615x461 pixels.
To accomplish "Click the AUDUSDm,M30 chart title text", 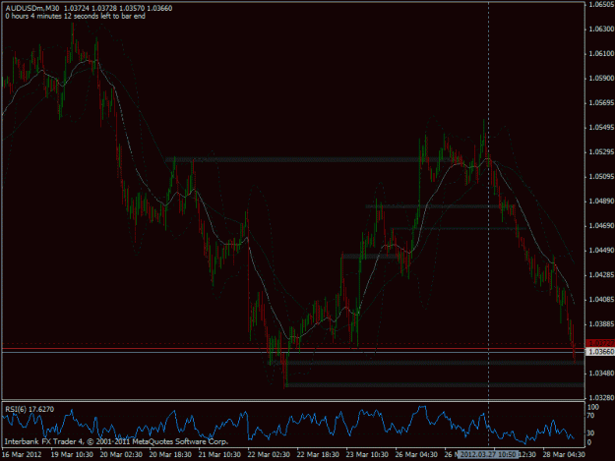I will (32, 8).
